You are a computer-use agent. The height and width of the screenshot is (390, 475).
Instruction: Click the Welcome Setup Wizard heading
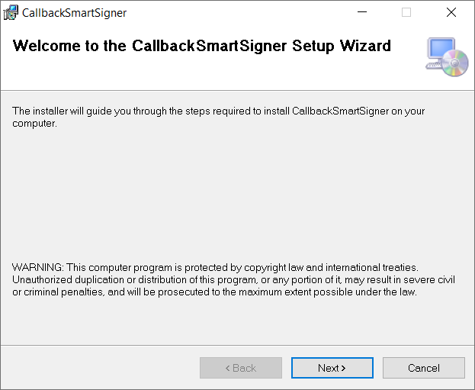pos(202,46)
